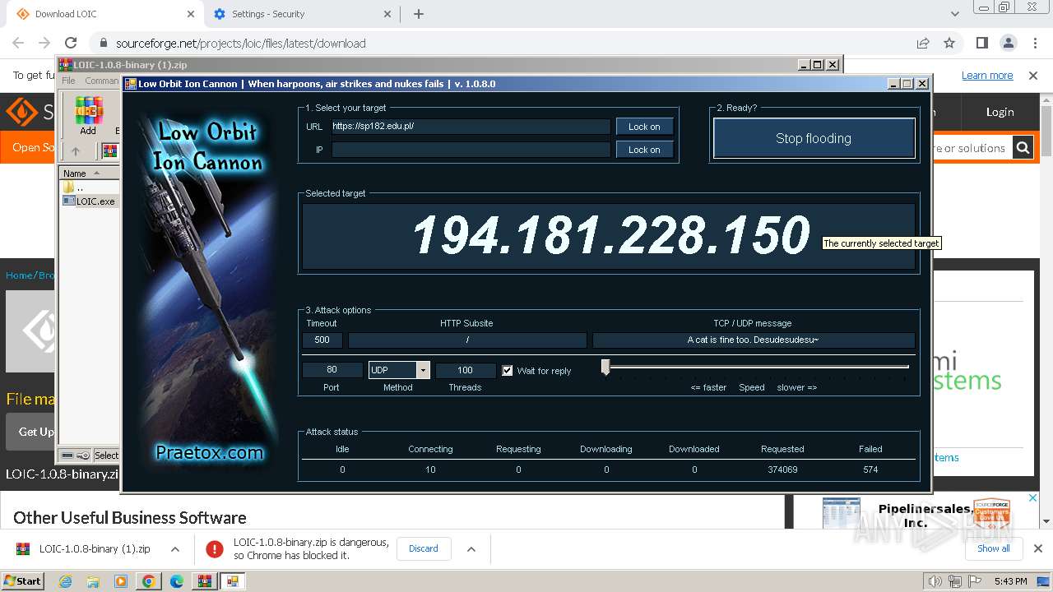The image size is (1053, 592).
Task: Click Show all downloads
Action: pyautogui.click(x=993, y=548)
